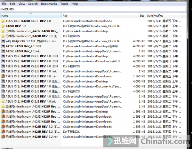Click icon of REV 4.0 原生.l shortcut in AppData
This screenshot has height=149, width=192.
(x=3, y=97)
